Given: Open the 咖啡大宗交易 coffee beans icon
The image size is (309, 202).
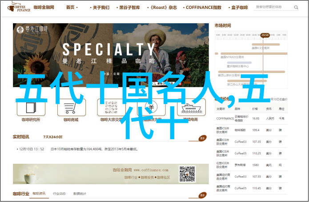Looking at the screenshot, I should [111, 108].
